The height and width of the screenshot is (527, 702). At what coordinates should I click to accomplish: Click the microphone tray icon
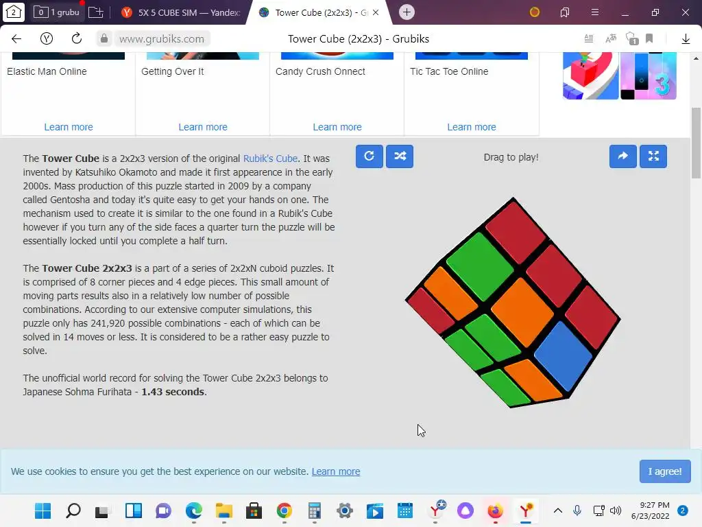[577, 511]
